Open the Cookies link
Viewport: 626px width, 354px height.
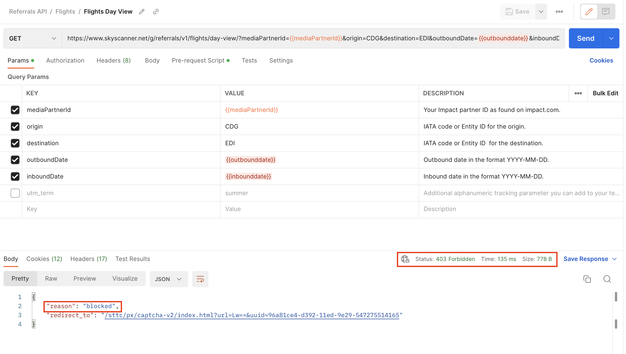(x=601, y=61)
